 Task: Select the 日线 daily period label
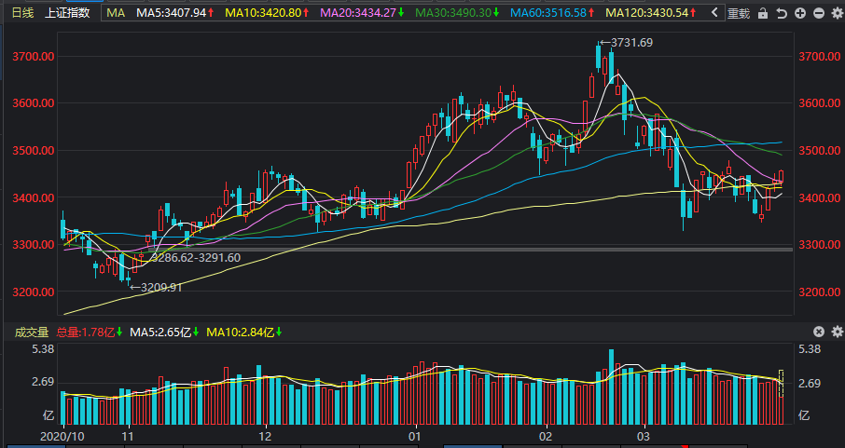point(22,12)
